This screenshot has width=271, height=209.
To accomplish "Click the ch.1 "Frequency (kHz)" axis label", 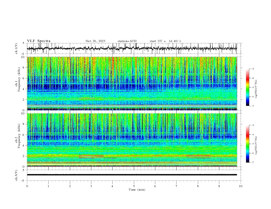I will [19, 79].
